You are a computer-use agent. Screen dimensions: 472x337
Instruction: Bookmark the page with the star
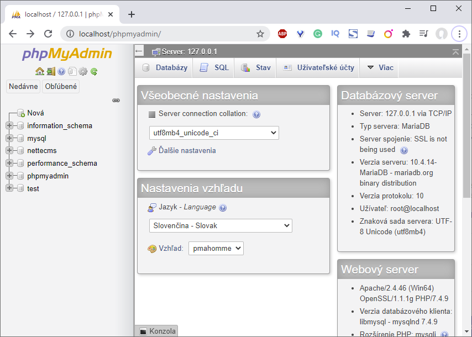coord(260,33)
